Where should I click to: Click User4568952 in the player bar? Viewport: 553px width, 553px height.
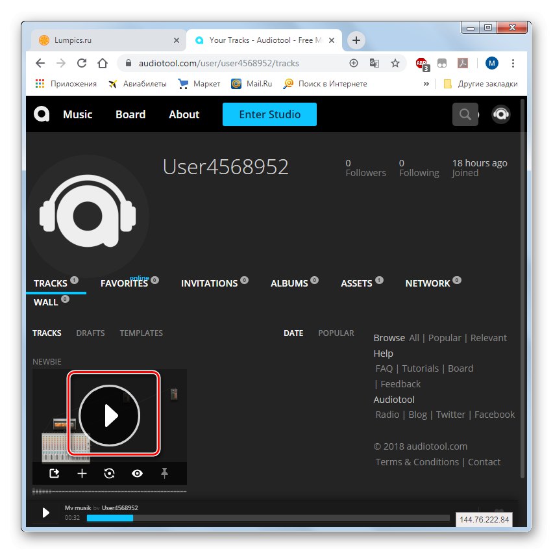coord(120,508)
